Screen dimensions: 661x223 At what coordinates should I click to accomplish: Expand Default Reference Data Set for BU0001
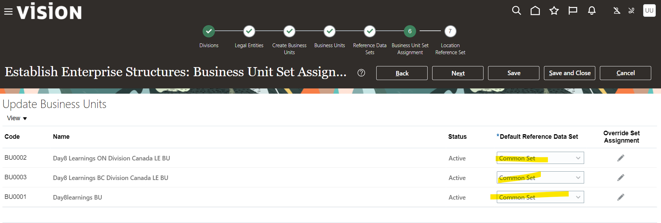578,197
